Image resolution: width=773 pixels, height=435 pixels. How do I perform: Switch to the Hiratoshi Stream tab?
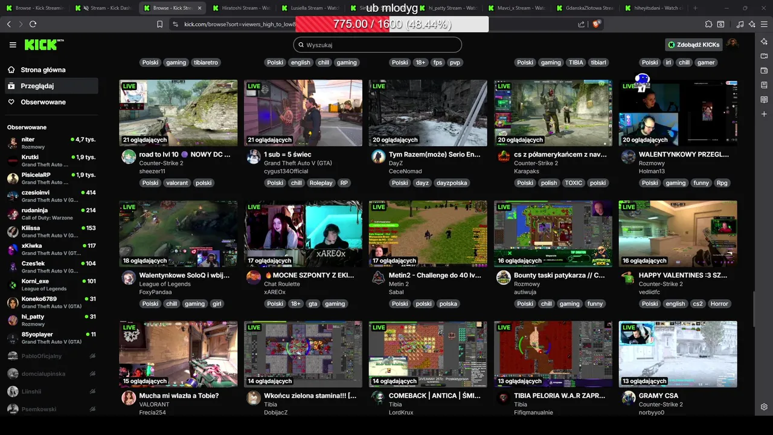241,8
